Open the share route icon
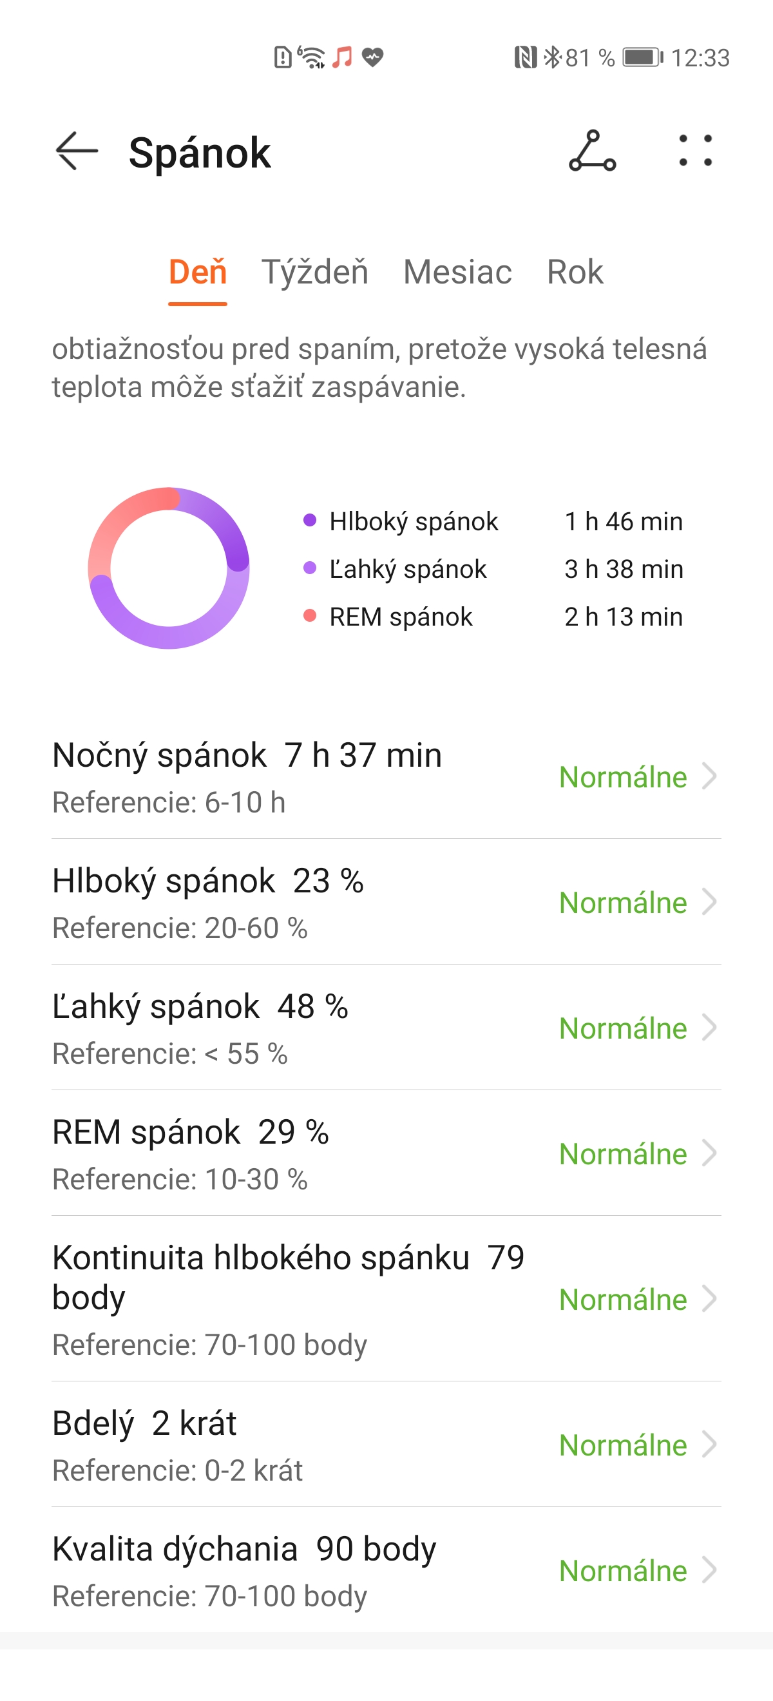This screenshot has width=773, height=1701. (x=592, y=151)
